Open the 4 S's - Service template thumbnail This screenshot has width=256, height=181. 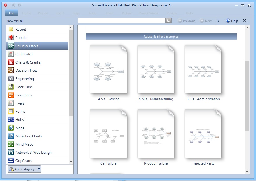click(109, 69)
